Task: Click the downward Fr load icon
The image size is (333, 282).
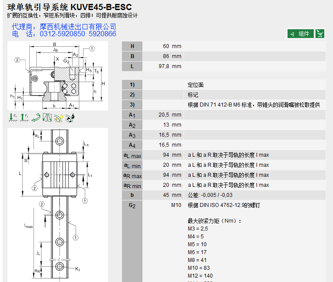Action: (x=12, y=117)
